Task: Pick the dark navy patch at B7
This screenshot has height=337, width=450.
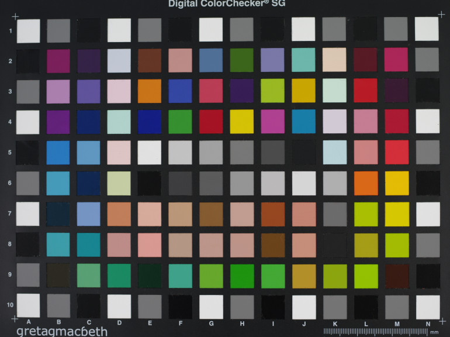Action: tap(58, 214)
